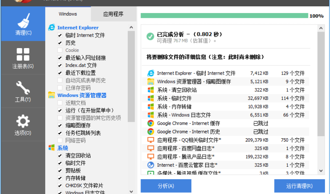
Task: Uncheck the 历史 checkbox under Internet Explorer
Action: point(60,43)
